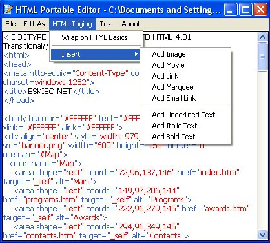This screenshot has width=270, height=243.
Task: Click the alt "Main" value
Action: click(81, 182)
